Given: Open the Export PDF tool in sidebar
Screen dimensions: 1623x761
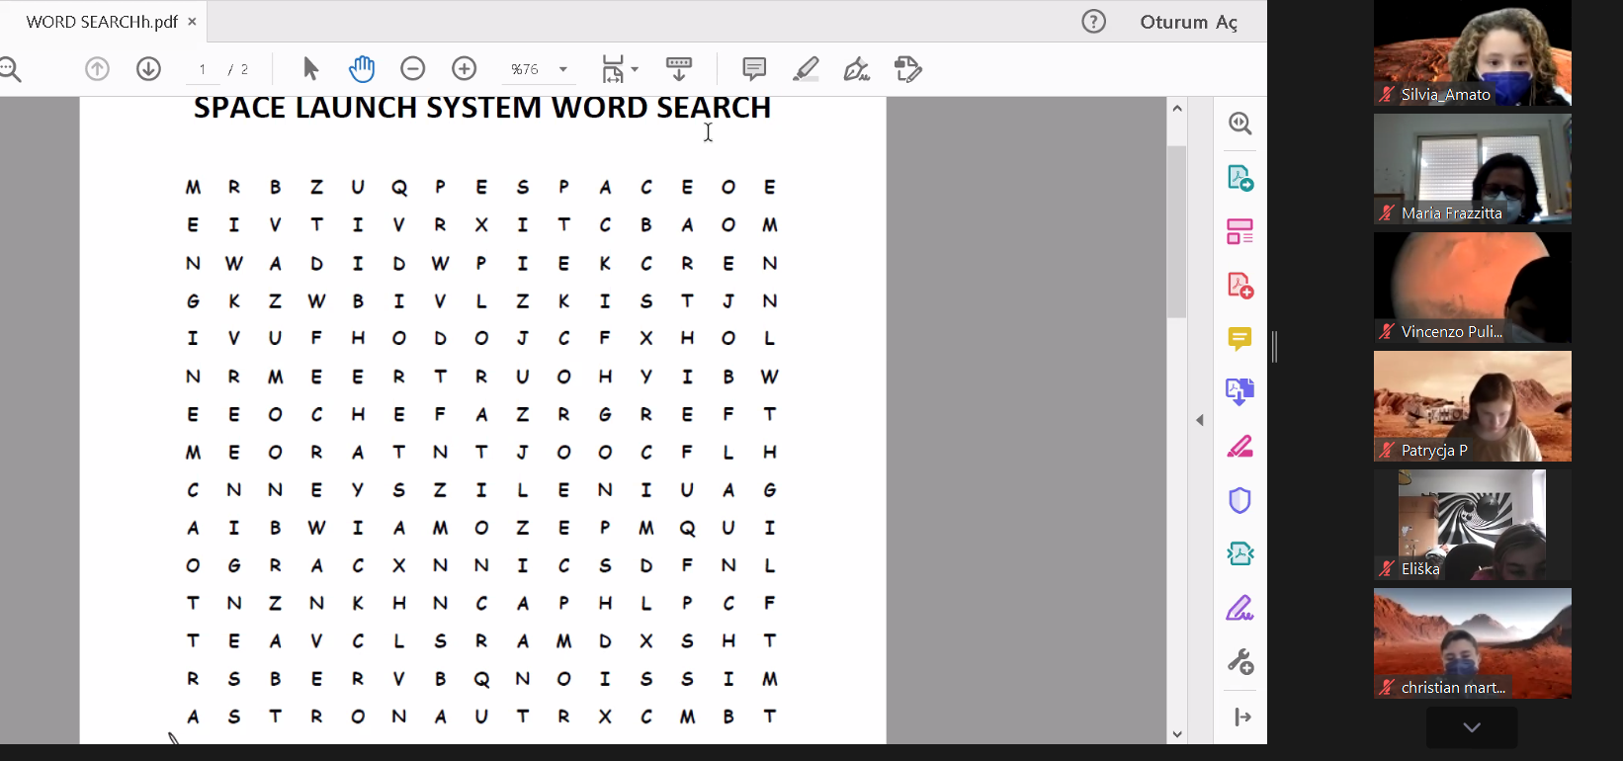Looking at the screenshot, I should click(1239, 178).
